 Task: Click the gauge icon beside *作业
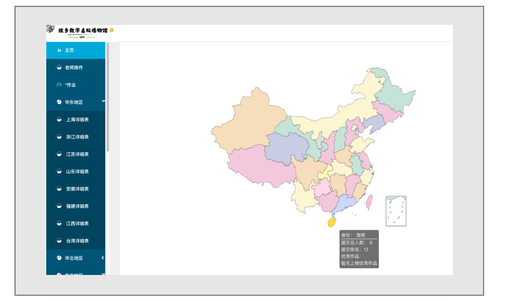(59, 85)
